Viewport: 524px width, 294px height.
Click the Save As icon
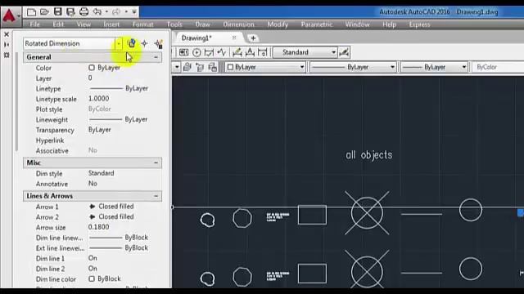(70, 12)
